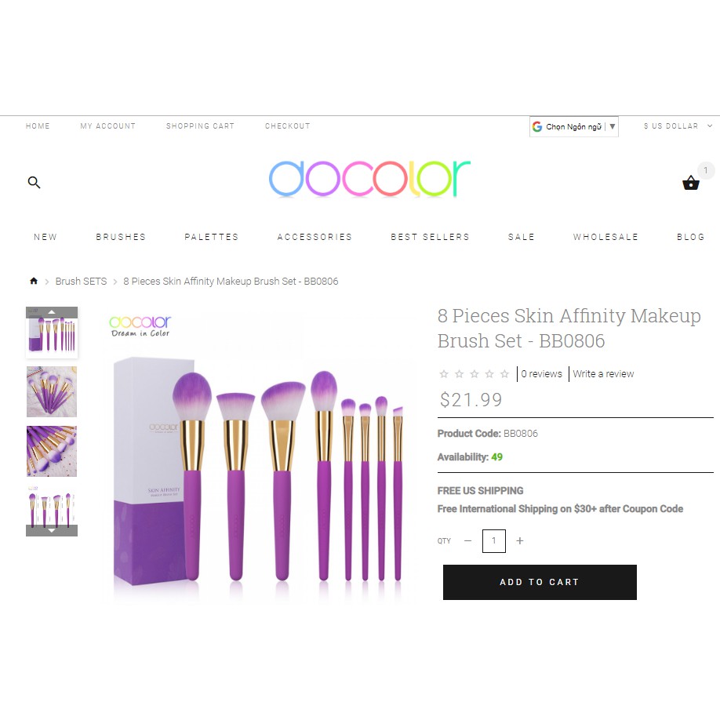The width and height of the screenshot is (720, 720).
Task: Show previous thumbnails with the up arrow
Action: 52,312
